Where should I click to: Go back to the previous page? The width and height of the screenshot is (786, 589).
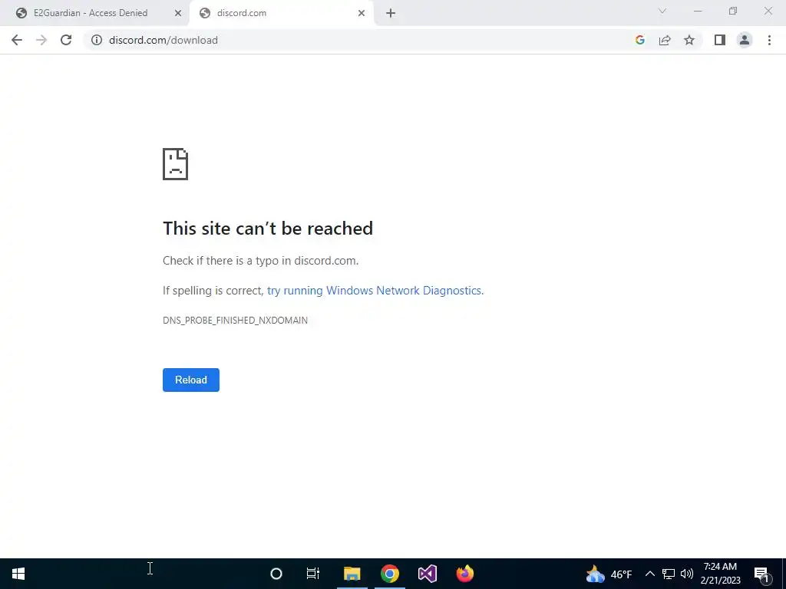[17, 40]
